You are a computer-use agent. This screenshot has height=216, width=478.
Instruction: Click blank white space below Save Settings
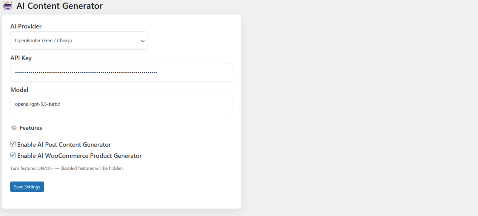click(121, 200)
